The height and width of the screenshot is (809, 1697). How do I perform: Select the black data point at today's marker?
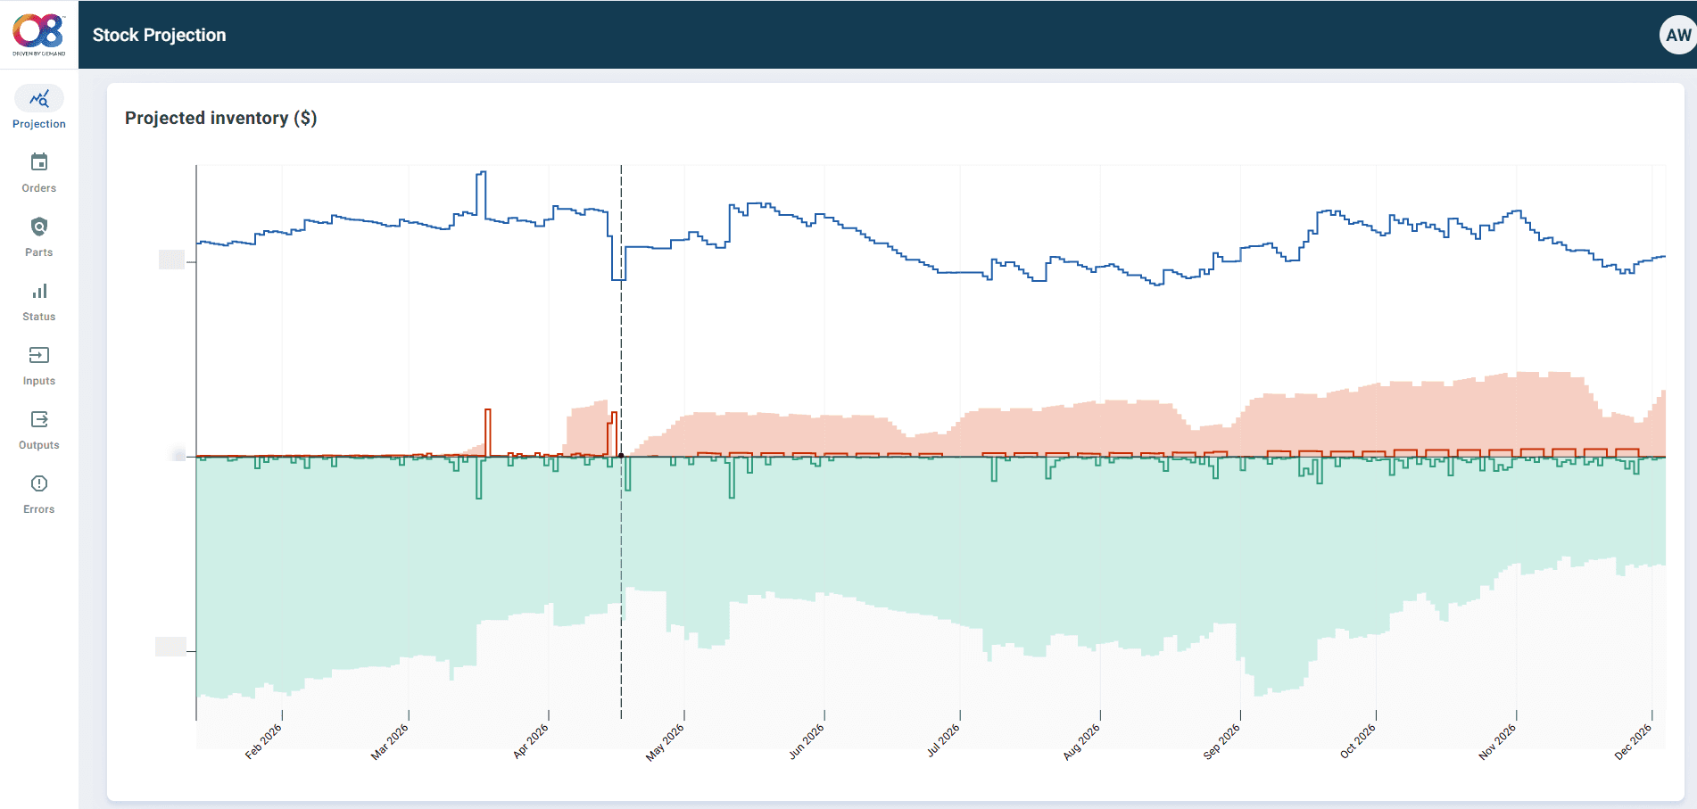(621, 456)
